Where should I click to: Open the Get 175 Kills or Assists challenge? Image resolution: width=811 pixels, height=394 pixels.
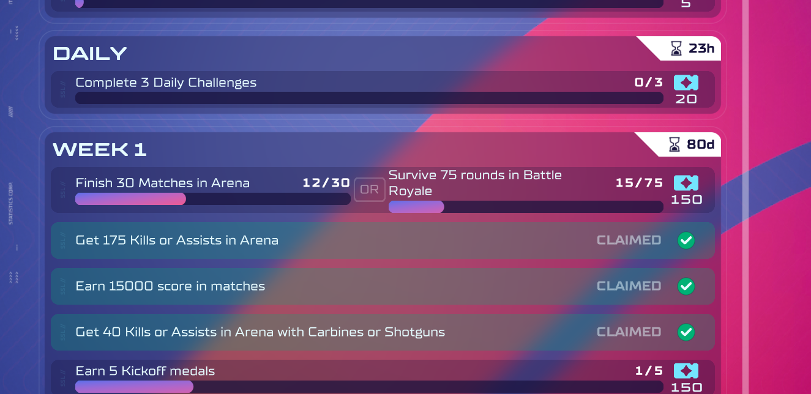pyautogui.click(x=177, y=240)
